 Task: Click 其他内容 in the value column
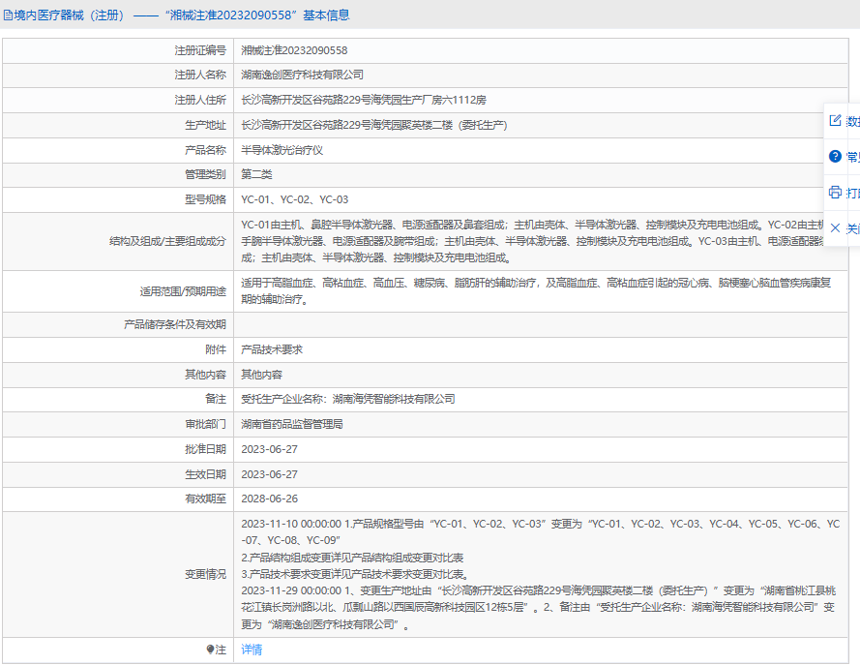click(x=261, y=374)
